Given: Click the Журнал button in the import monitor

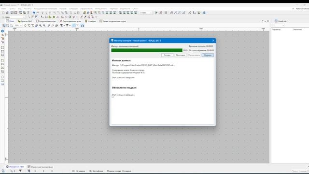Looking at the screenshot, I should (208, 55).
